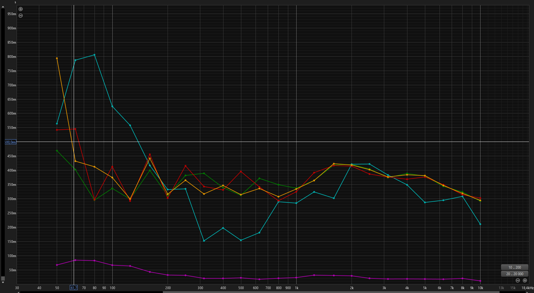Click the horizontal scrollbar left arrow
The width and height of the screenshot is (534, 293).
point(18,292)
